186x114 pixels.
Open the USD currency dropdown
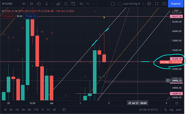(177, 11)
